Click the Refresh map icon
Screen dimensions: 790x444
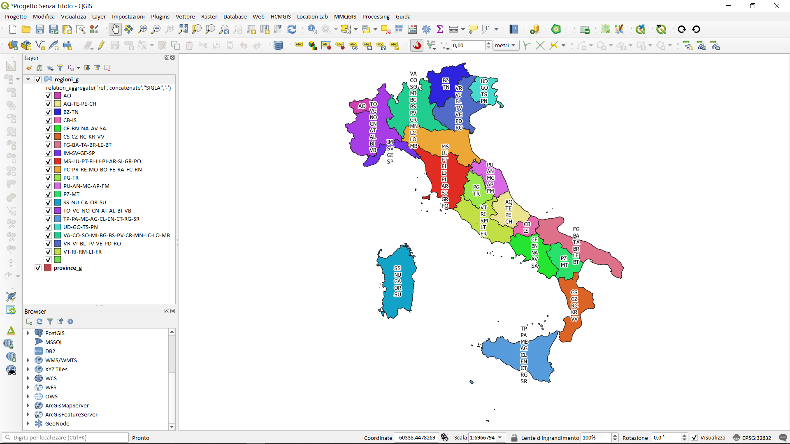click(292, 29)
